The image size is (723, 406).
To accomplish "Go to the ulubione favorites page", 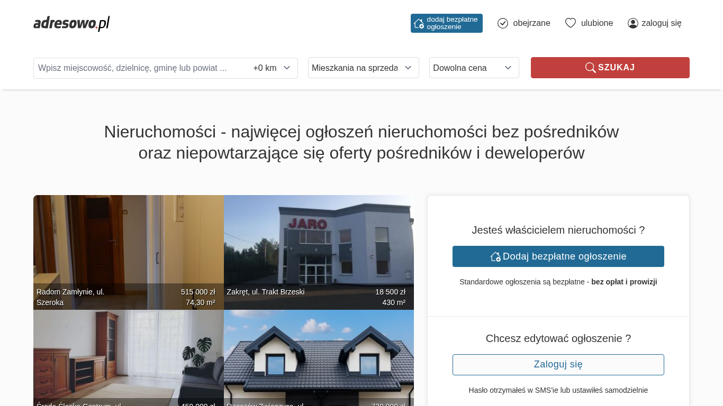I will coord(589,23).
